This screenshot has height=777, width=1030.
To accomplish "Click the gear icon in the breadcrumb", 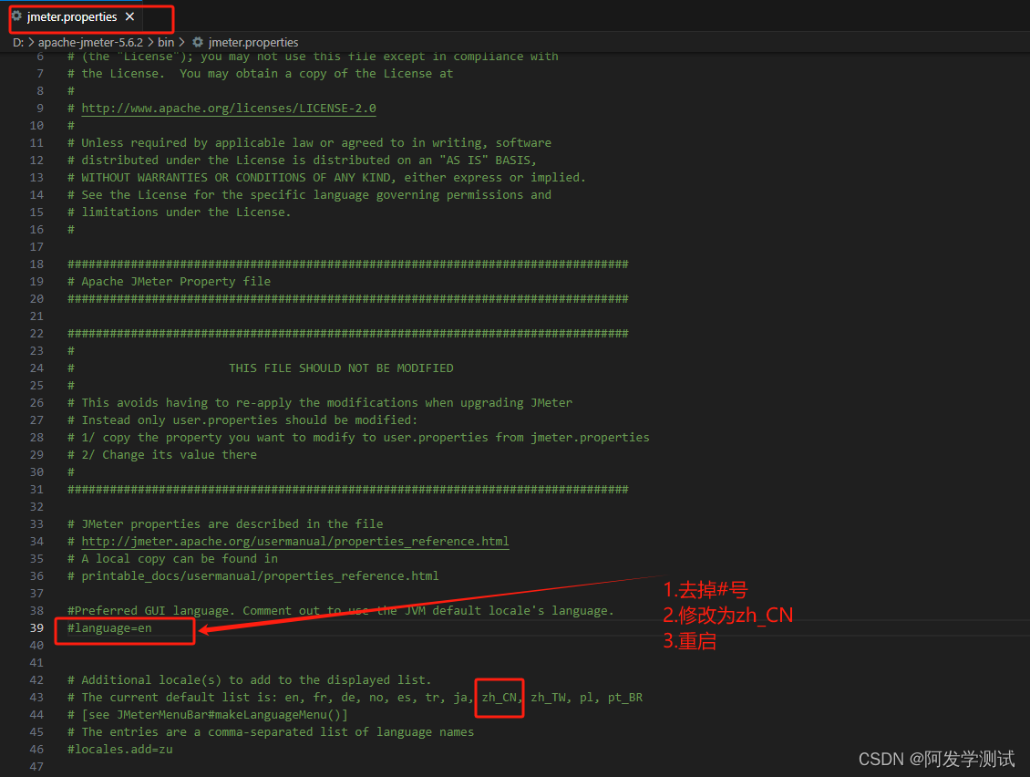I will click(x=197, y=42).
